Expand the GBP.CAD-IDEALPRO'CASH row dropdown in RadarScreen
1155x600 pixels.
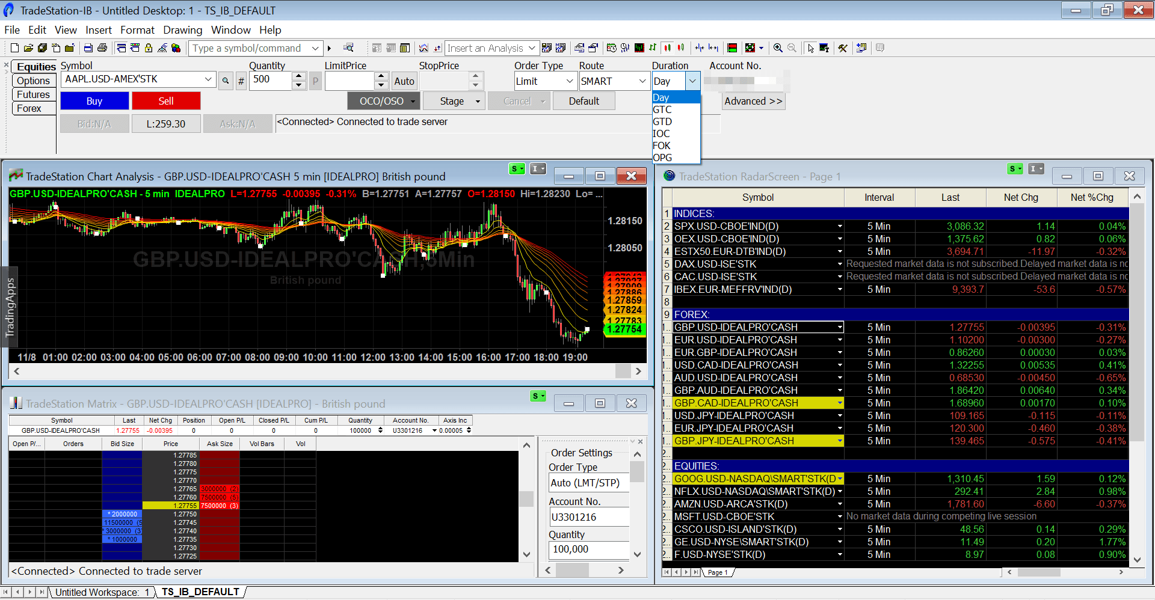[x=839, y=403]
